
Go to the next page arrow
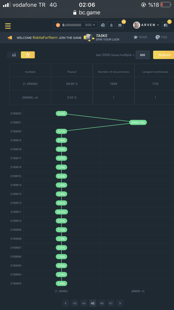point(120,303)
